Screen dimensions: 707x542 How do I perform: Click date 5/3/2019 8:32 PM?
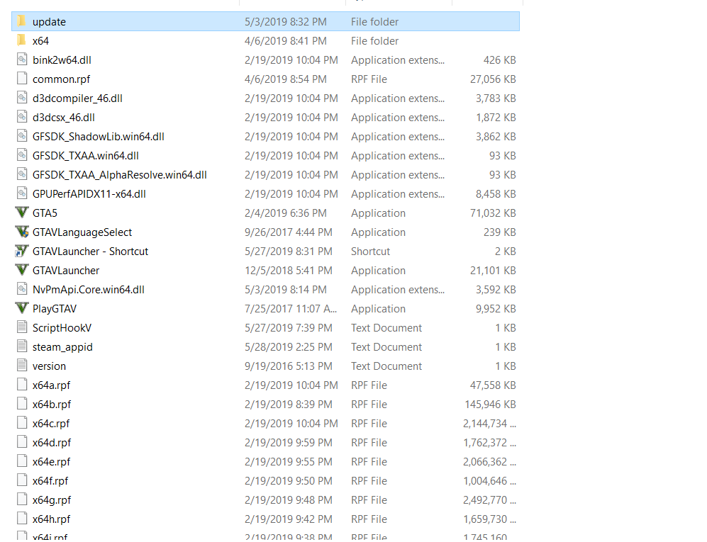(x=285, y=22)
